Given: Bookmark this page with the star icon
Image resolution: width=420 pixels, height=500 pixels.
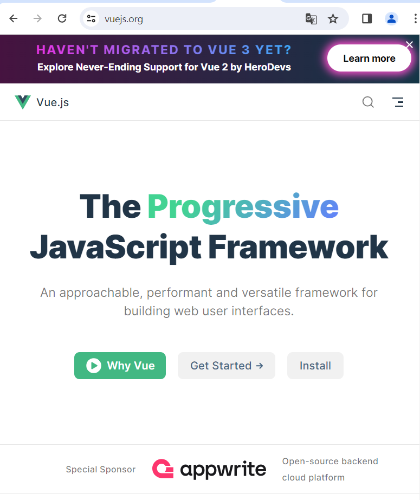Looking at the screenshot, I should (333, 18).
